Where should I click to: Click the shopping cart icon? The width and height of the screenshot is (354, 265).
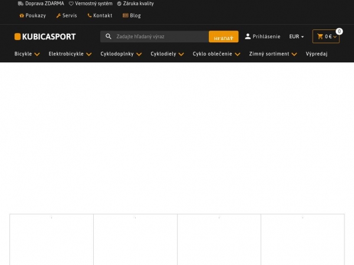[320, 37]
